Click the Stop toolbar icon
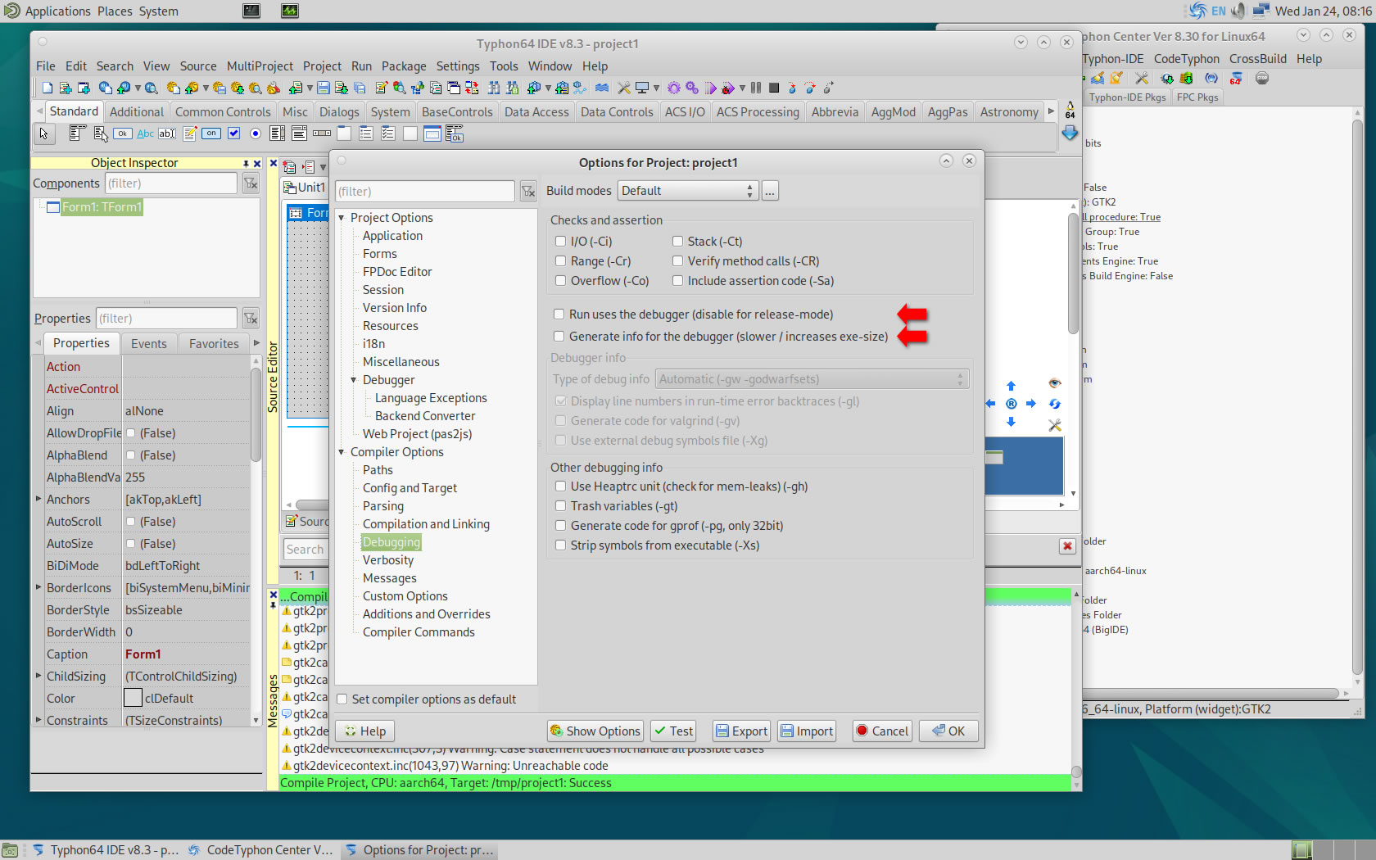The image size is (1376, 860). coord(774,88)
